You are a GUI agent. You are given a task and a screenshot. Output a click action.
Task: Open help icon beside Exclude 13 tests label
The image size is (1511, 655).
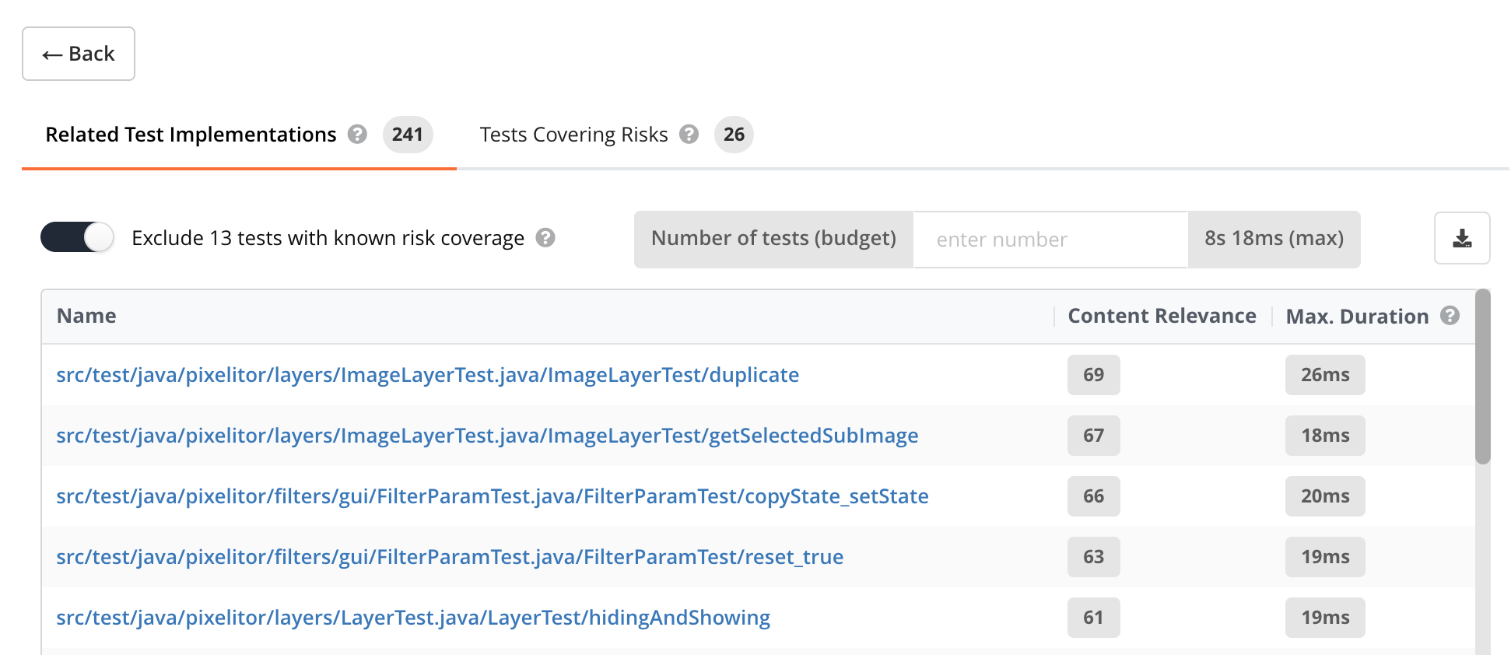545,238
